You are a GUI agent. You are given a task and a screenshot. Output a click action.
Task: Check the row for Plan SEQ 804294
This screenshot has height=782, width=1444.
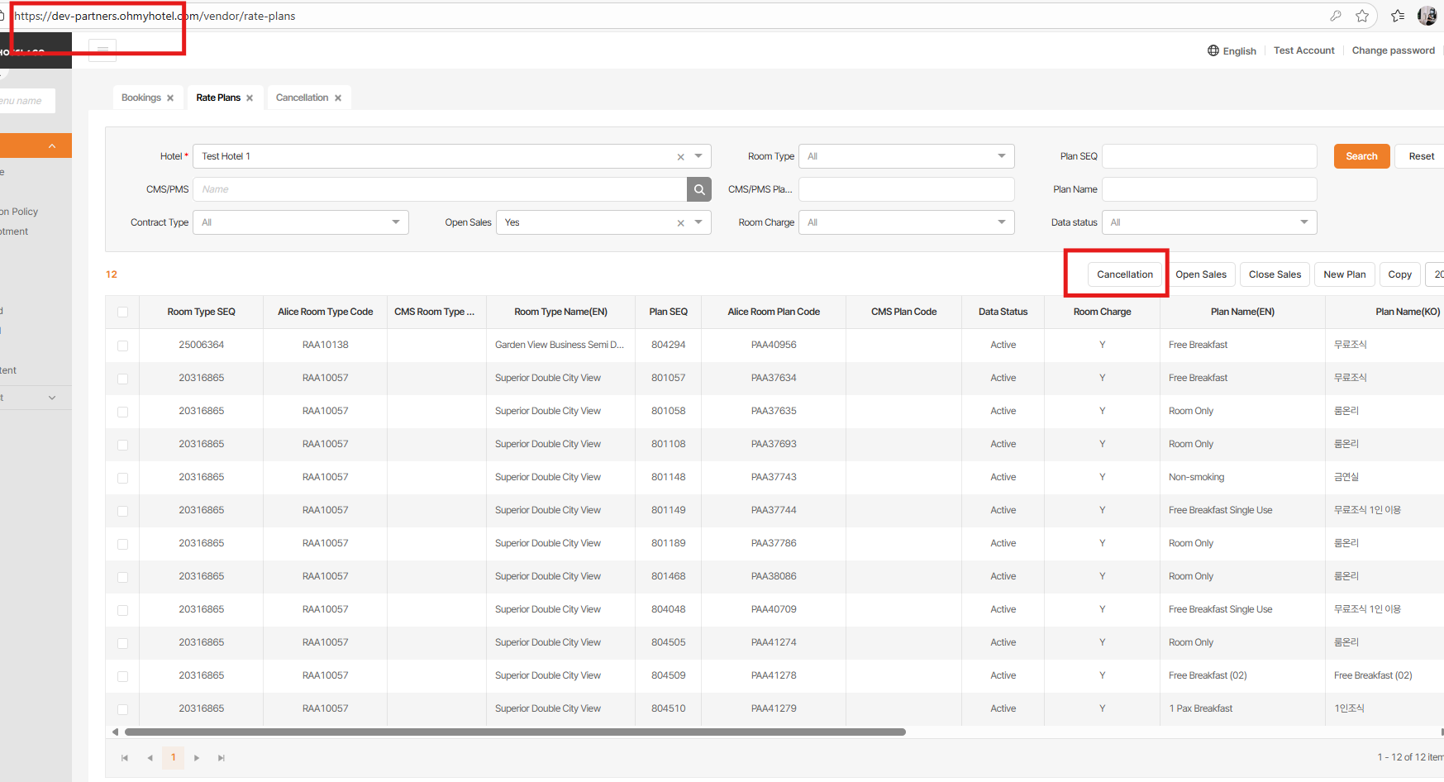(x=122, y=346)
